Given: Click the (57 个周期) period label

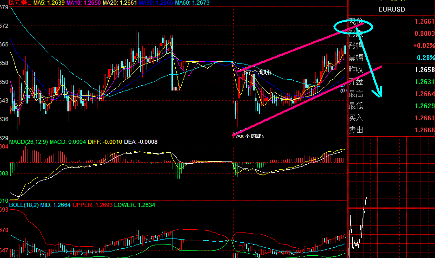Looking at the screenshot, I should tap(257, 72).
